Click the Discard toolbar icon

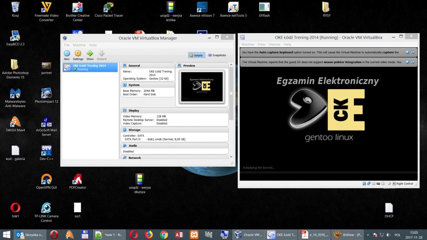[x=101, y=53]
